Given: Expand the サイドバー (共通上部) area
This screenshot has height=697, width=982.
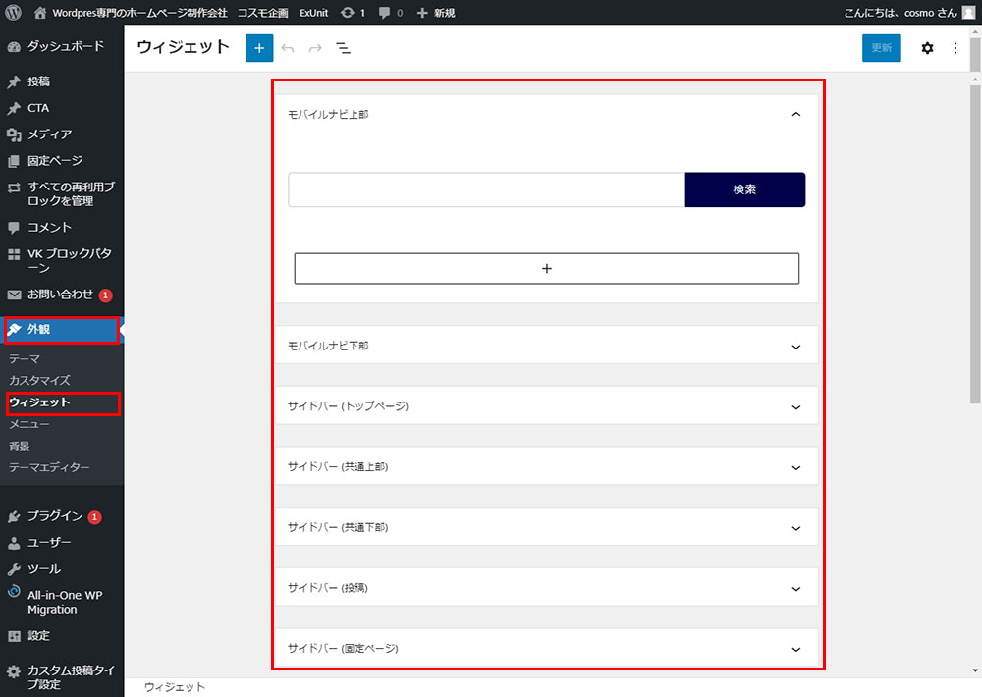Looking at the screenshot, I should pyautogui.click(x=796, y=467).
